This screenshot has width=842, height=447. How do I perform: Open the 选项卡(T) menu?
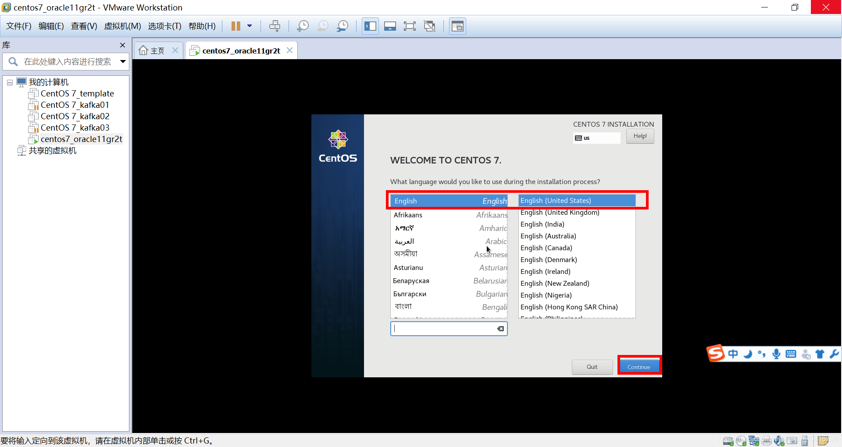[165, 26]
